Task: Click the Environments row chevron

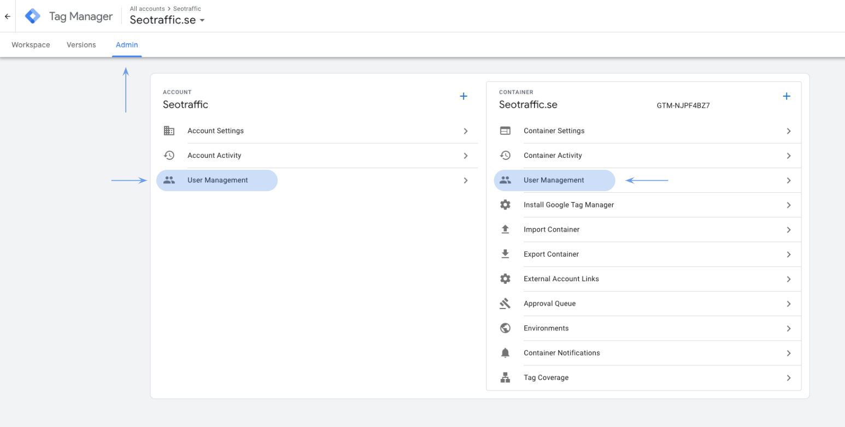Action: click(x=789, y=328)
